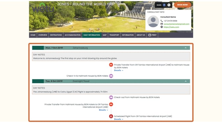Open the Overview tab

43,35
